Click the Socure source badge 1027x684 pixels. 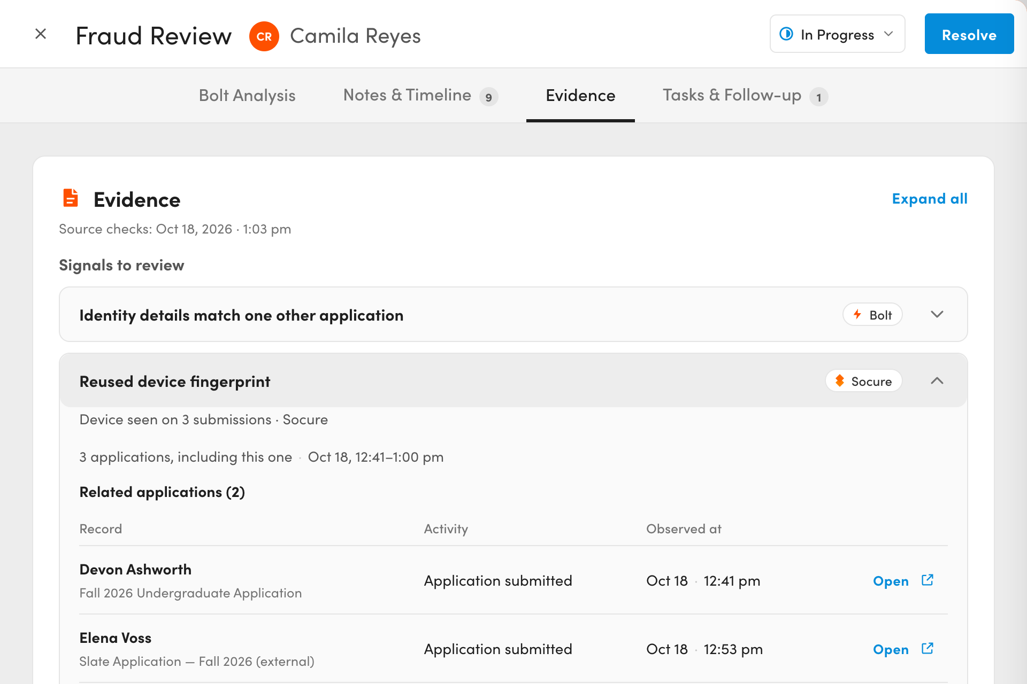864,381
